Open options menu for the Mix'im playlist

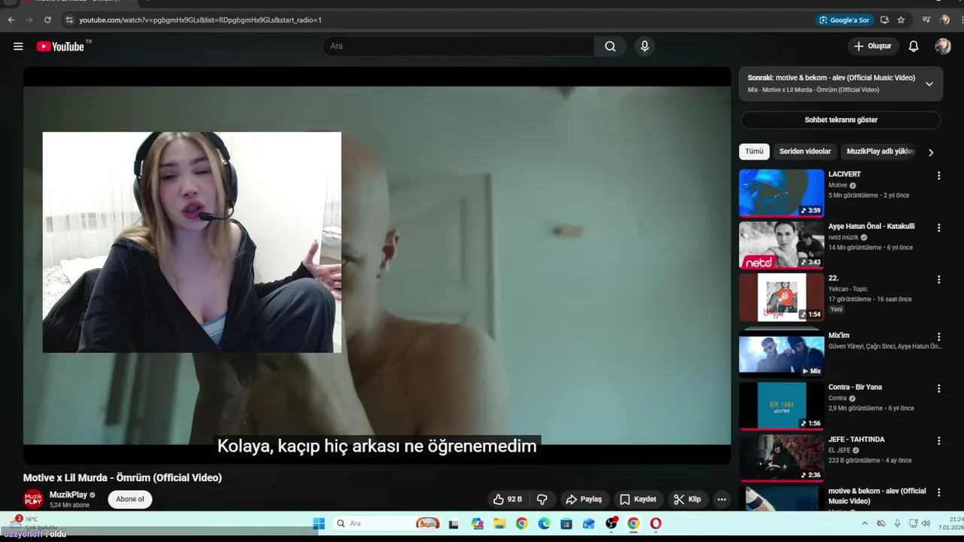[x=938, y=336]
